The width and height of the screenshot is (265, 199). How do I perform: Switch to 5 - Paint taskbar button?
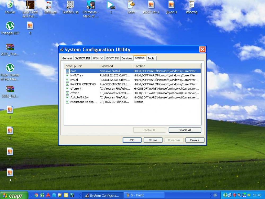[x=144, y=195]
